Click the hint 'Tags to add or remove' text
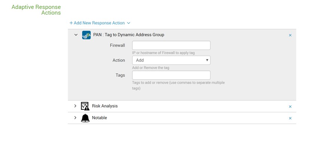 click(178, 85)
